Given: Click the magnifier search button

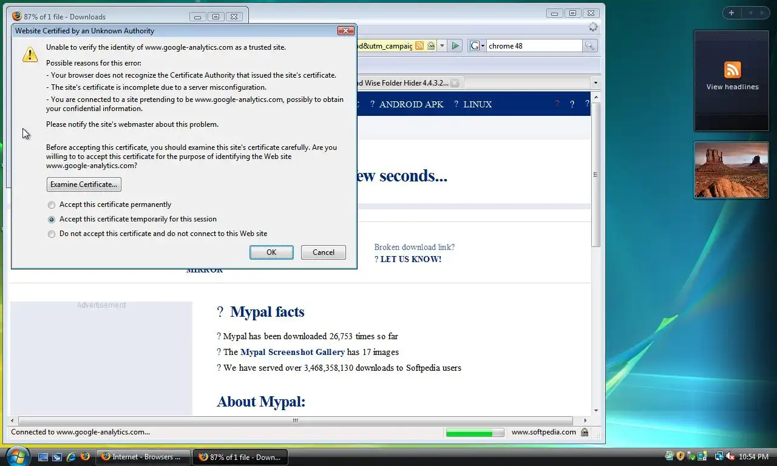Looking at the screenshot, I should click(x=590, y=46).
